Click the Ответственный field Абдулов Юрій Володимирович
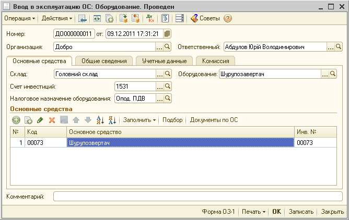This screenshot has width=349, height=220. 275,47
